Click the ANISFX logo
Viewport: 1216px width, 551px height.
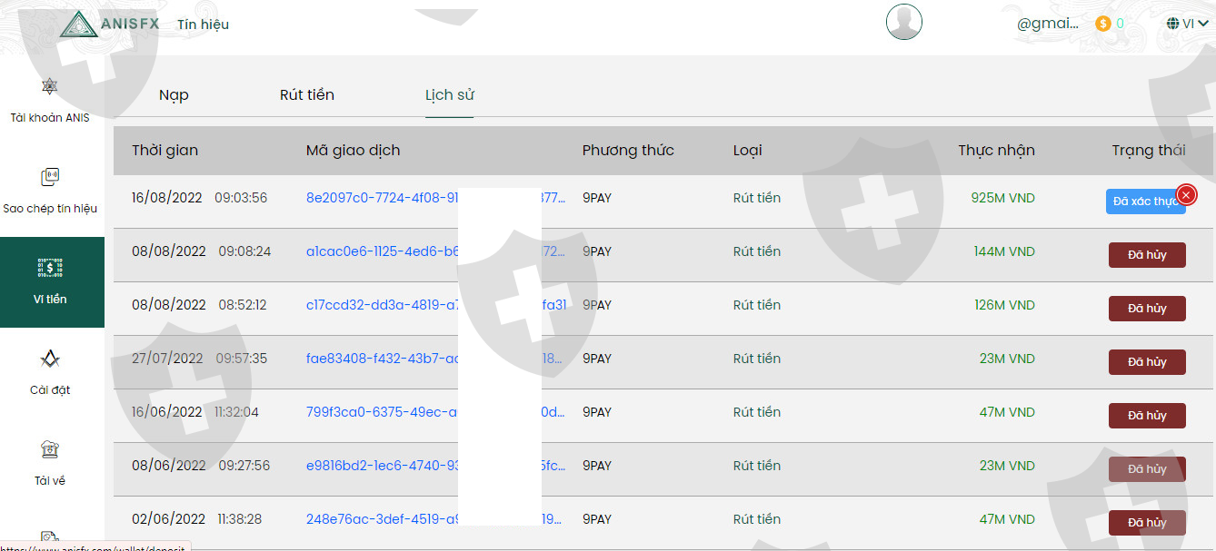[x=109, y=25]
